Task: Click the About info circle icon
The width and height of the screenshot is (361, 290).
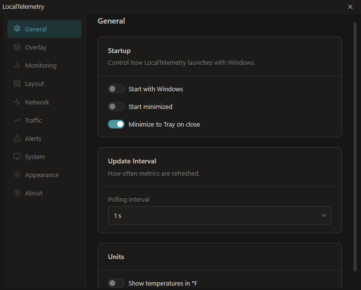Action: coord(17,193)
